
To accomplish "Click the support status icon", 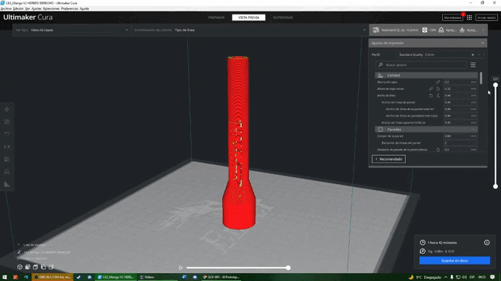I will [x=441, y=30].
